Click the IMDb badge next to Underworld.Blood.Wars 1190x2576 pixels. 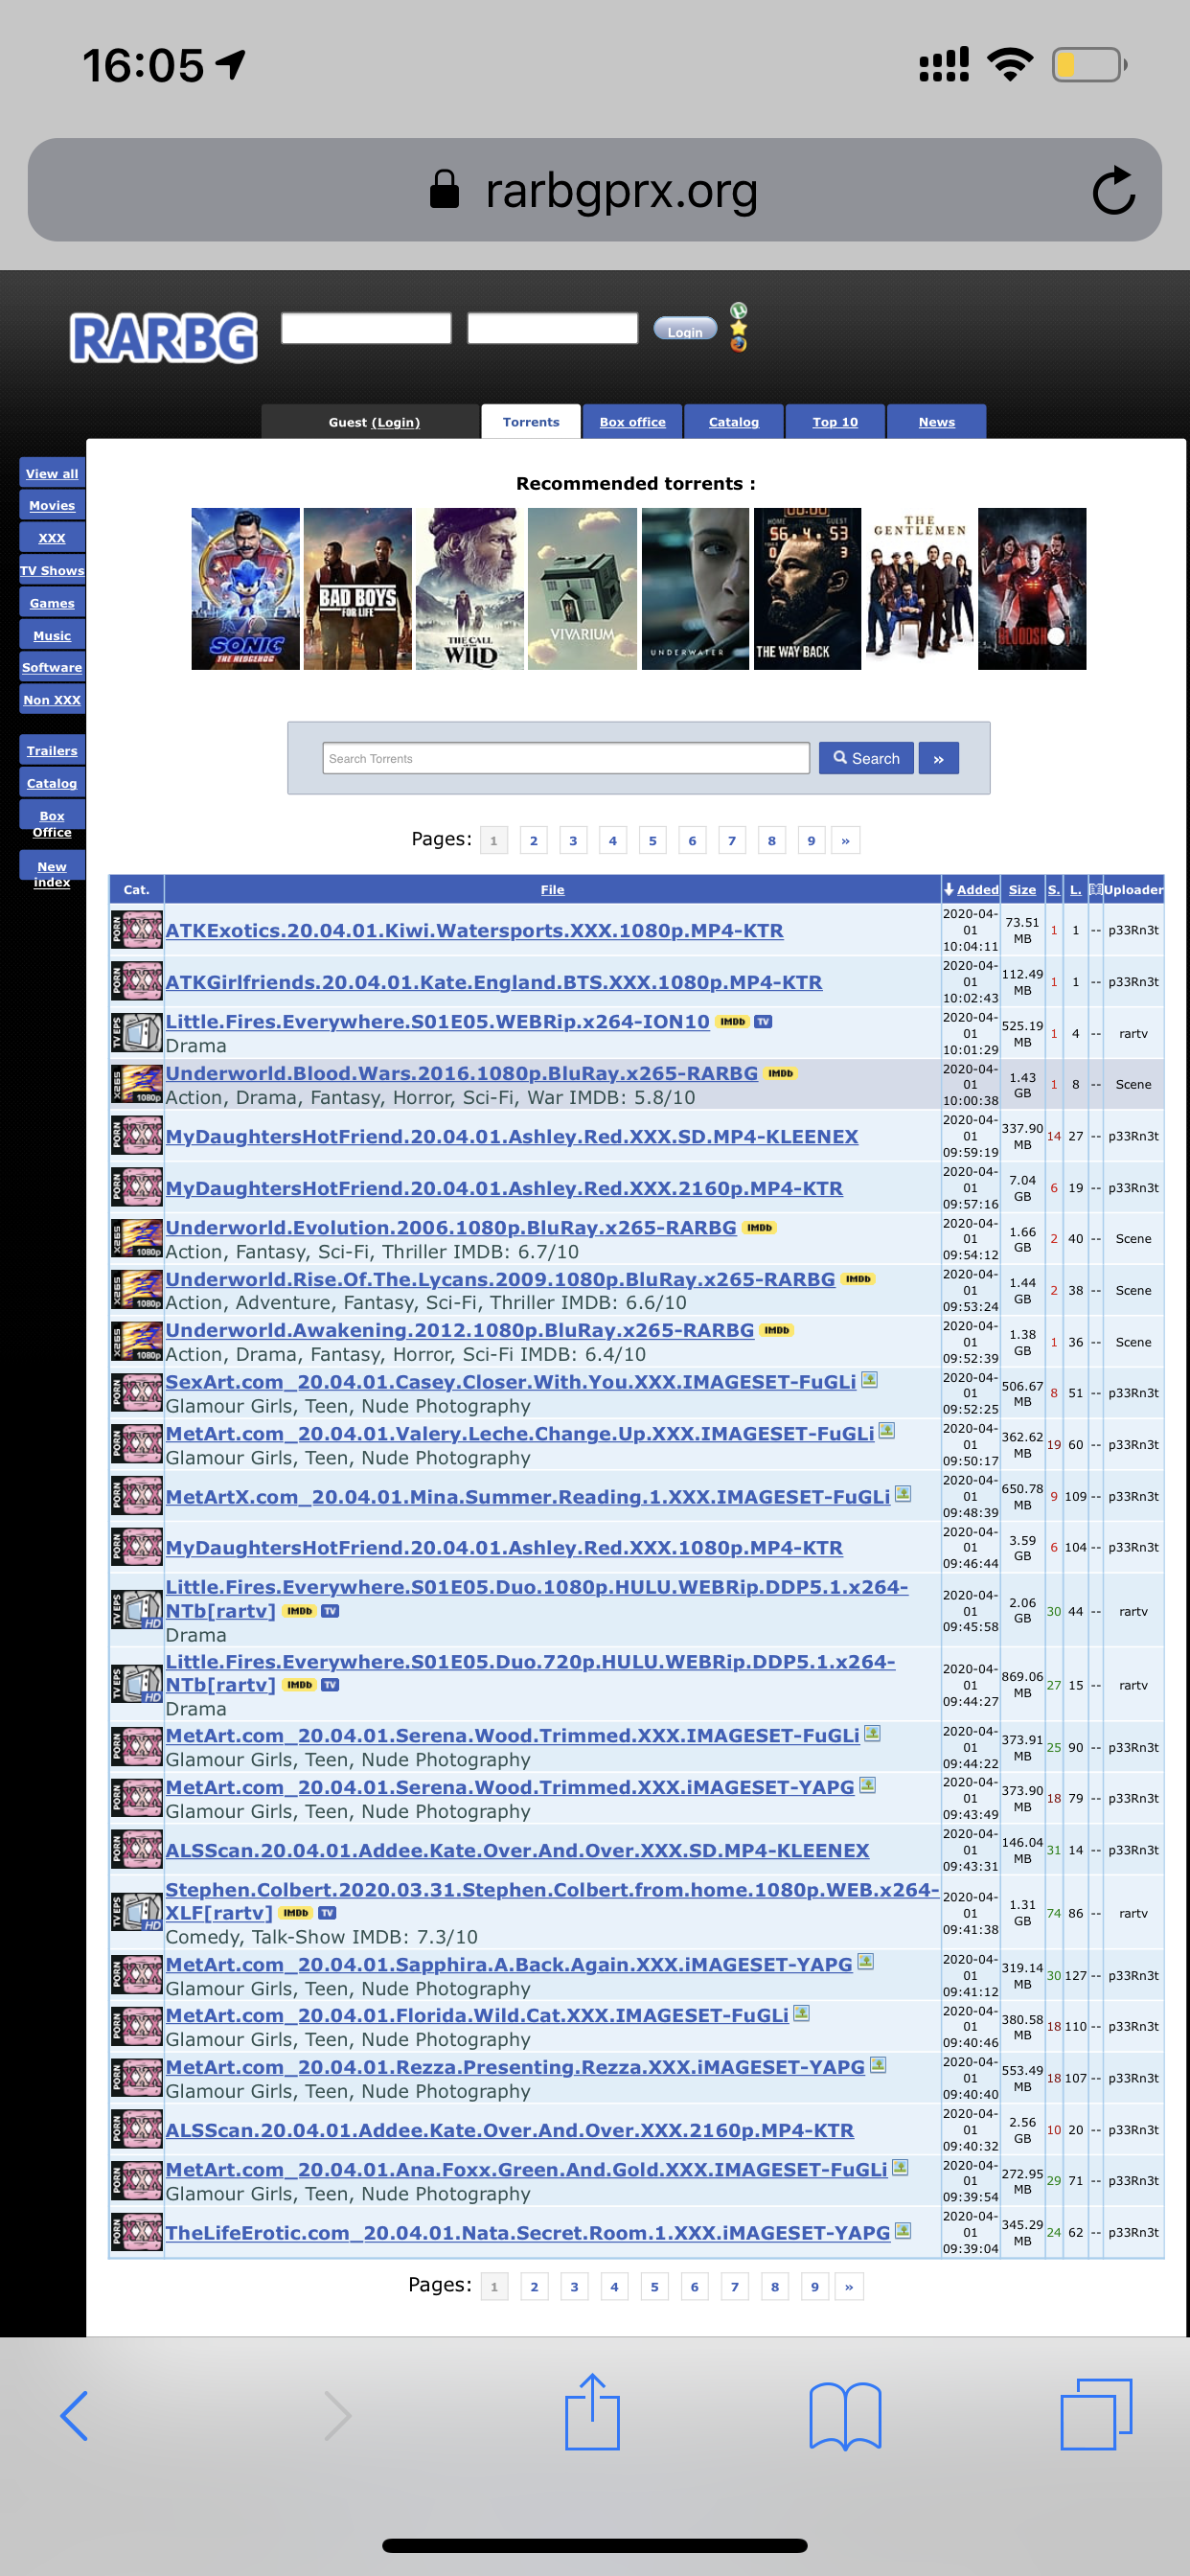tap(780, 1073)
